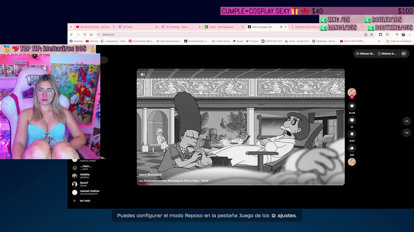Open the profile avatar in TikTok header
Screen dimensions: 414x232
(x=404, y=53)
